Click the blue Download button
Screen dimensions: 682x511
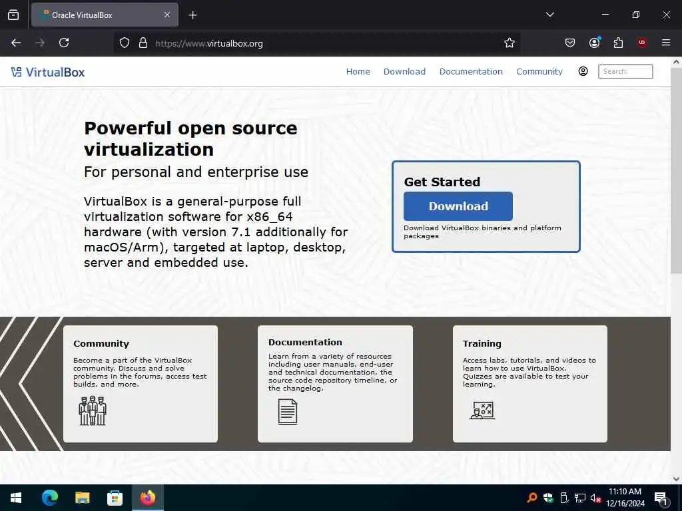coord(458,206)
